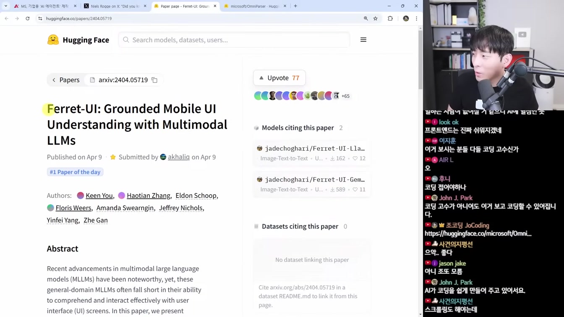Open the extensions puzzle icon
564x317 pixels.
(390, 18)
